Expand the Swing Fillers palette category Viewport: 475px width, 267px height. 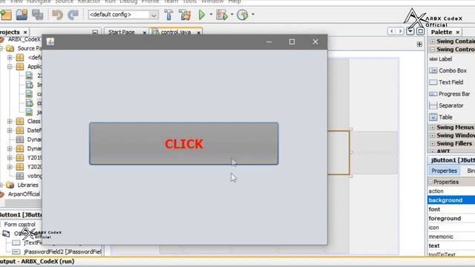(433, 144)
